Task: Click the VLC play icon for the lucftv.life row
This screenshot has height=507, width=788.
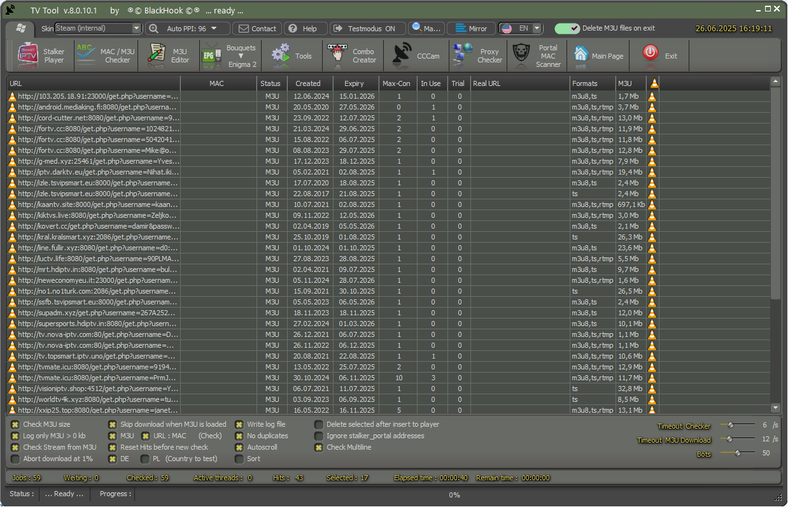Action: click(x=652, y=259)
